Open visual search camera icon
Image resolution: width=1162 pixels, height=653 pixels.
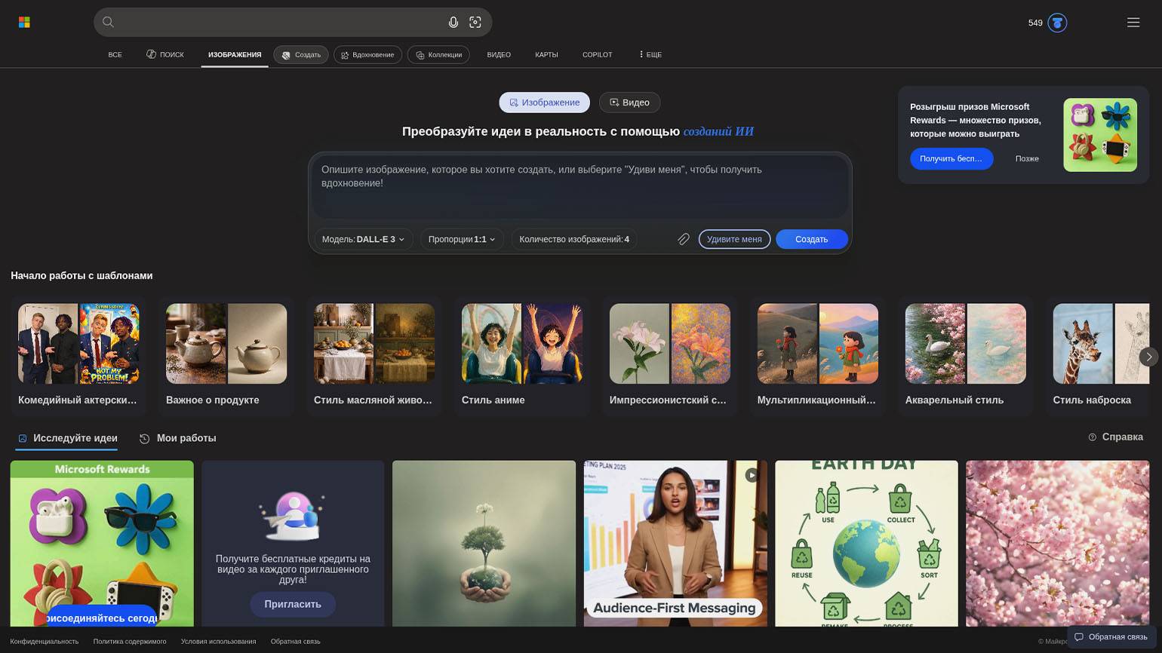475,23
